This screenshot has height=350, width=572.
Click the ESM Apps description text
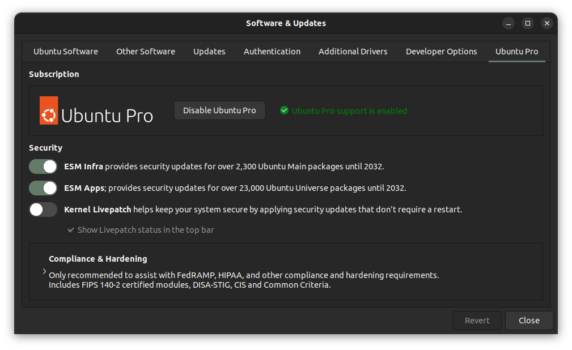coord(235,188)
